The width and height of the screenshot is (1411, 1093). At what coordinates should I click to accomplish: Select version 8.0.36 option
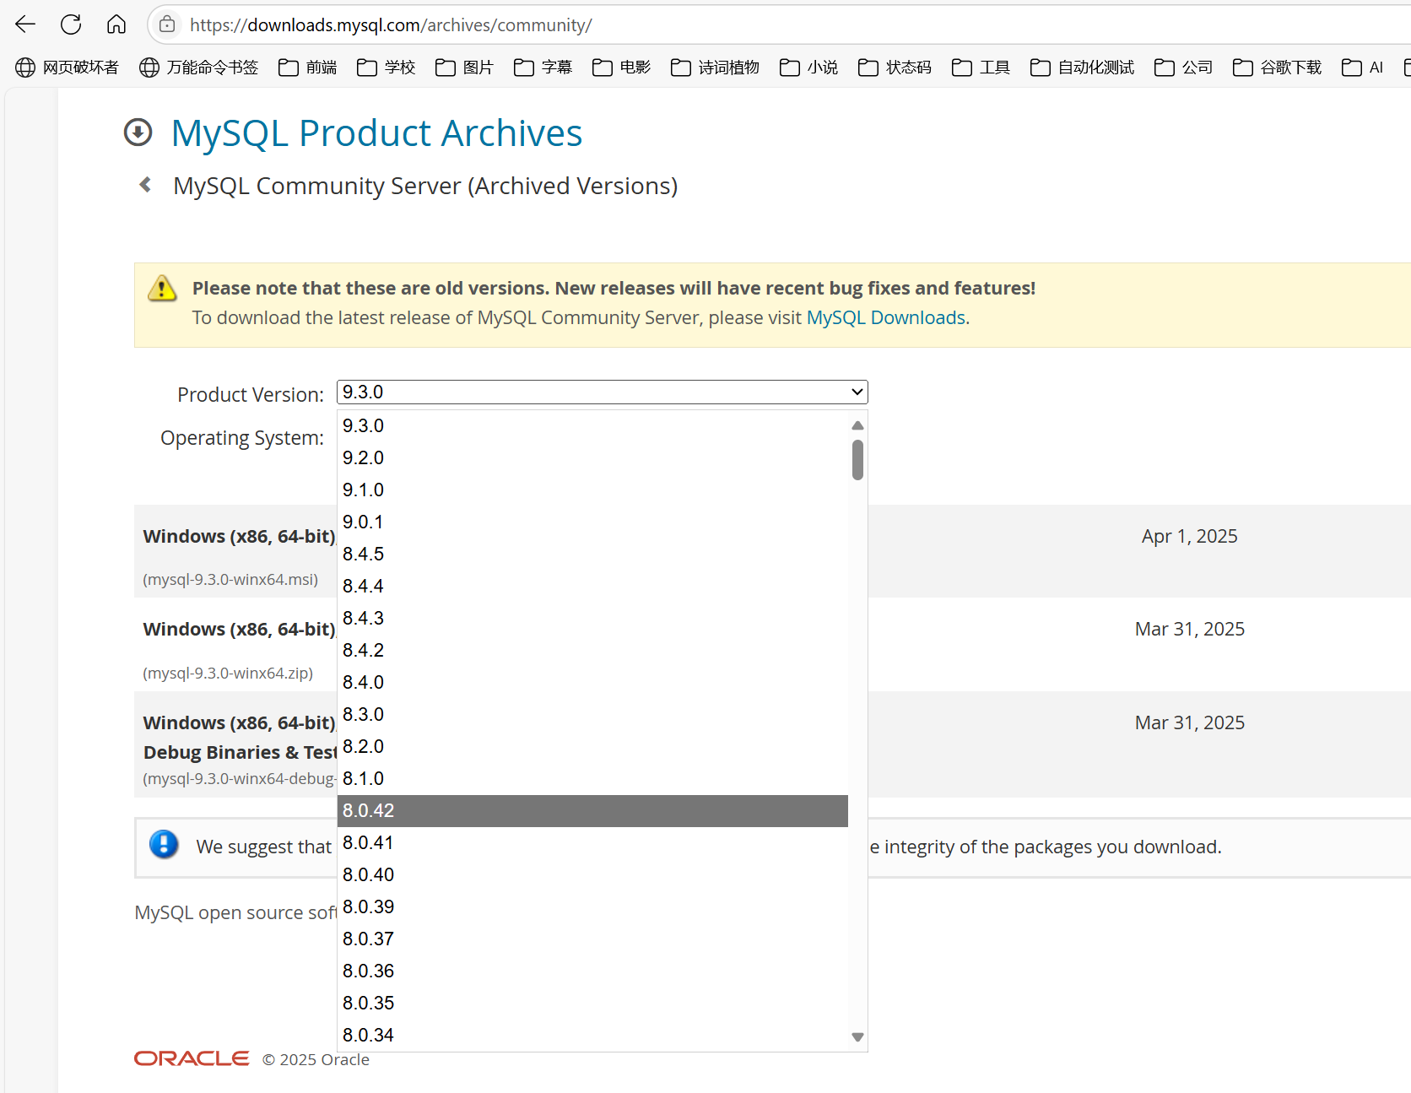(x=592, y=971)
